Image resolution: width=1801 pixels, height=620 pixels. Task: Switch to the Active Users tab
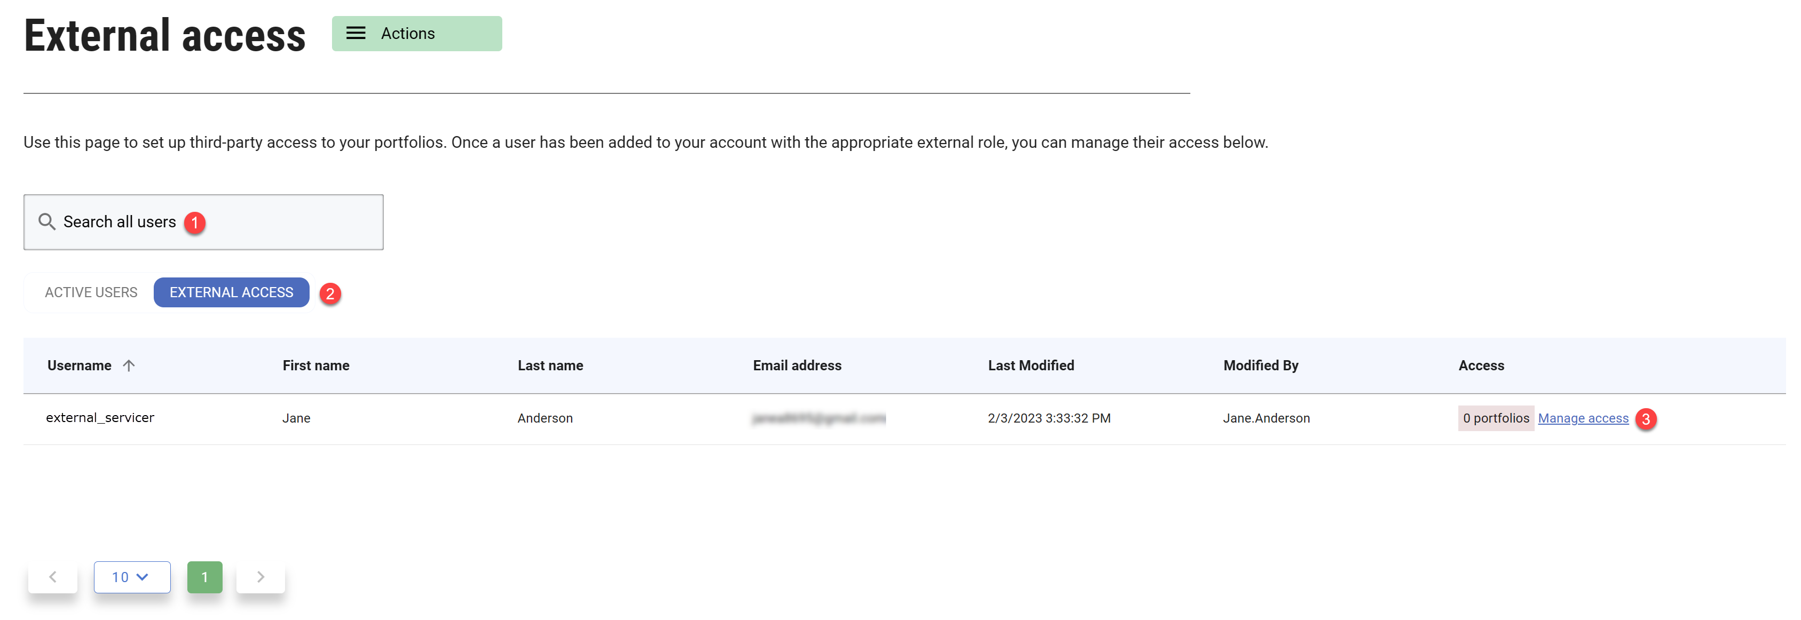click(91, 292)
